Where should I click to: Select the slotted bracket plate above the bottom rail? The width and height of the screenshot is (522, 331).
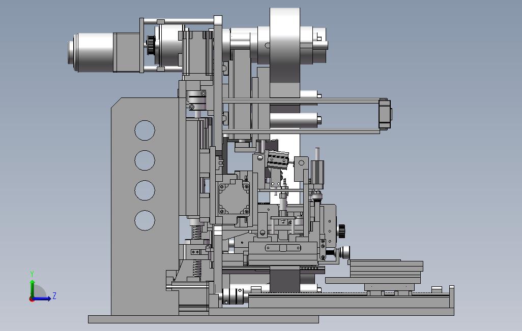[x=283, y=248]
